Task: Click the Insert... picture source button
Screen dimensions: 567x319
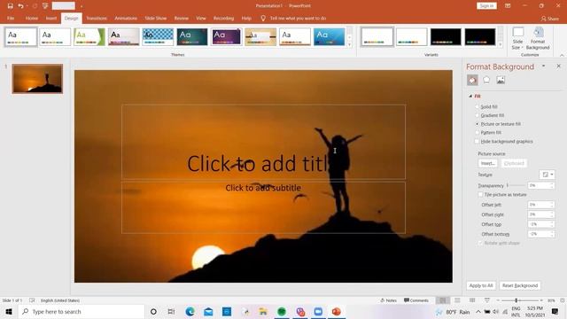Action: [x=487, y=163]
